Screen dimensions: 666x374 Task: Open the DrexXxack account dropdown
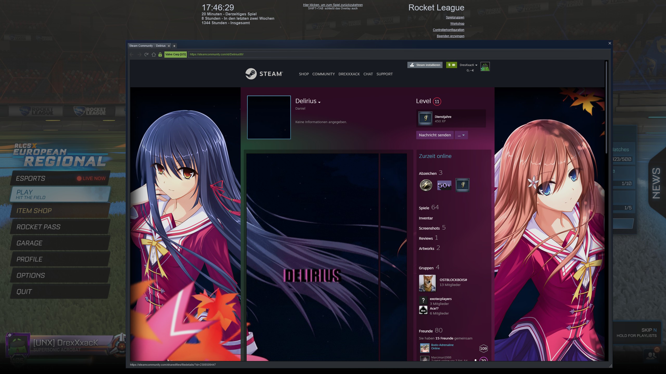point(468,65)
